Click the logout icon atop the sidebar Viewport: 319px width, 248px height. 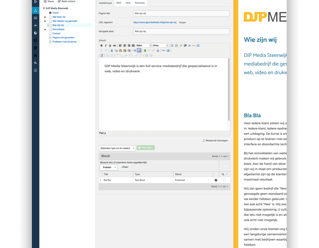(35, 2)
